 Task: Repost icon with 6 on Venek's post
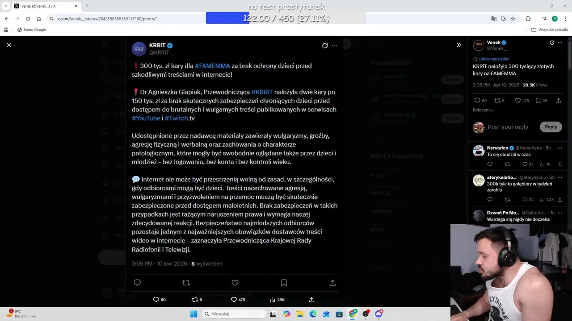point(500,101)
